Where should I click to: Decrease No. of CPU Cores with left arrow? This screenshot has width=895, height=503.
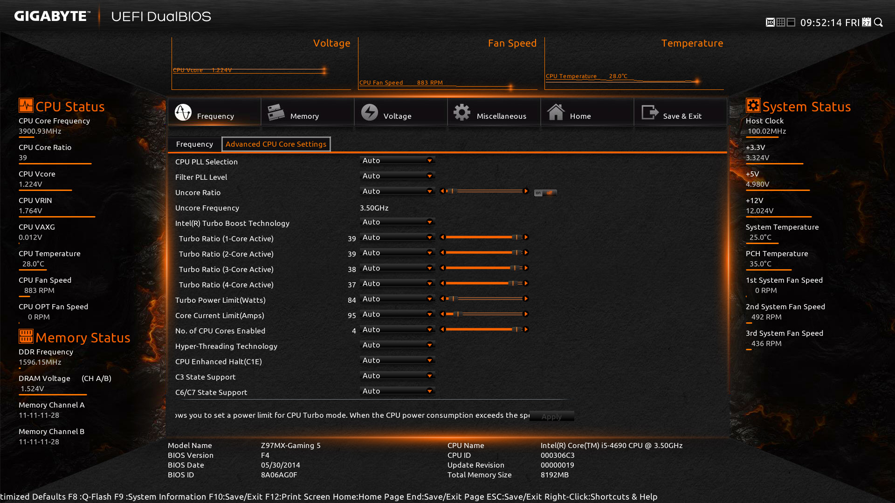(442, 329)
